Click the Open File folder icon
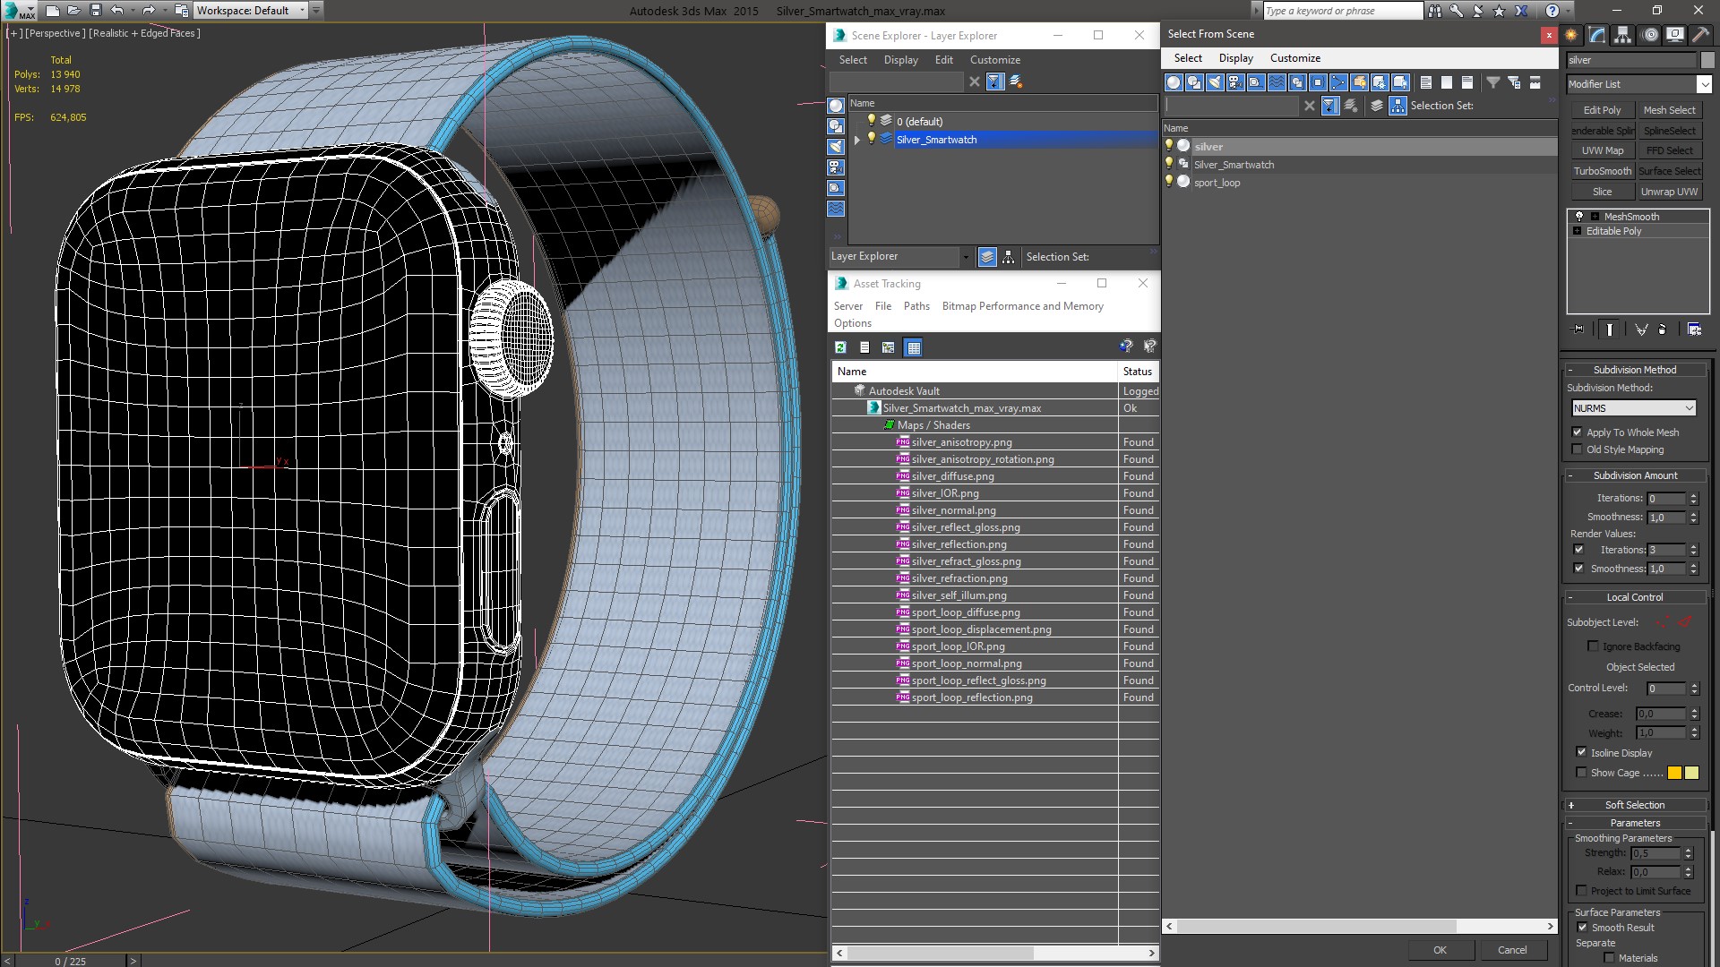Image resolution: width=1720 pixels, height=967 pixels. (74, 11)
